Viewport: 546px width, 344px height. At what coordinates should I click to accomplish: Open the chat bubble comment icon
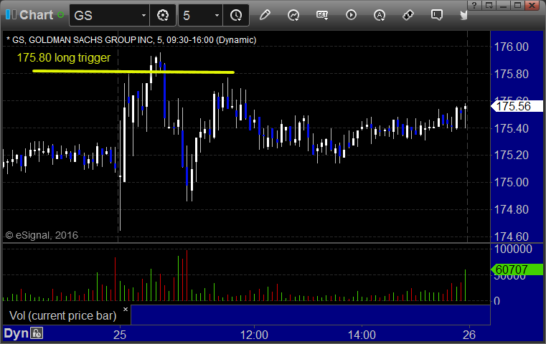point(437,15)
